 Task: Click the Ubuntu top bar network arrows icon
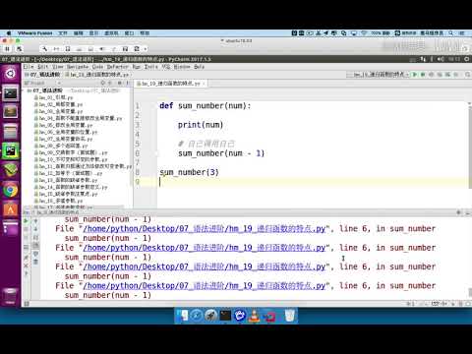tap(423, 59)
